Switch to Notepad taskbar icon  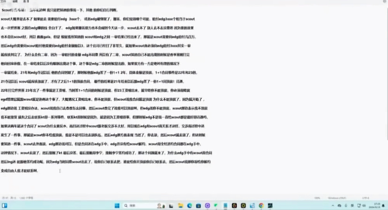tap(225, 205)
